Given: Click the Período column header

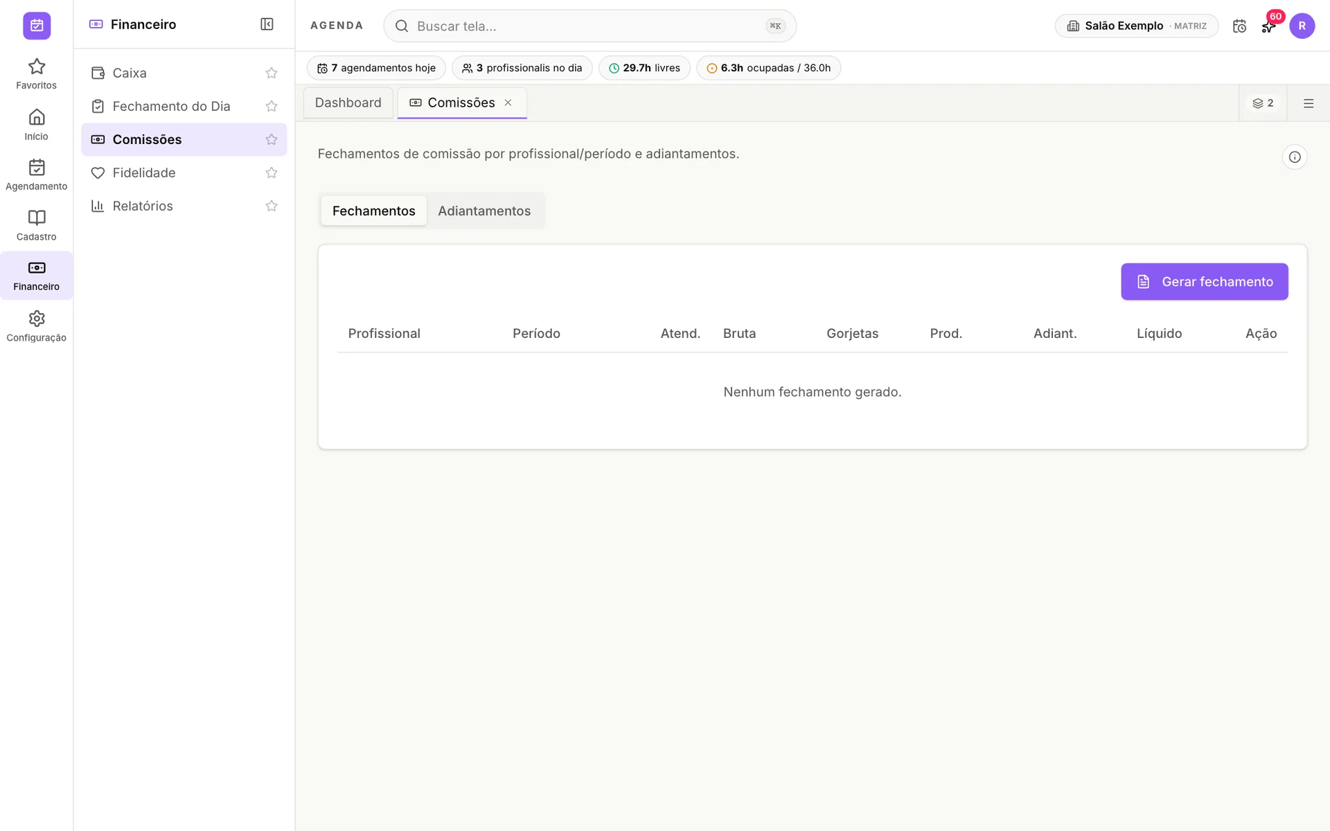Looking at the screenshot, I should [536, 333].
